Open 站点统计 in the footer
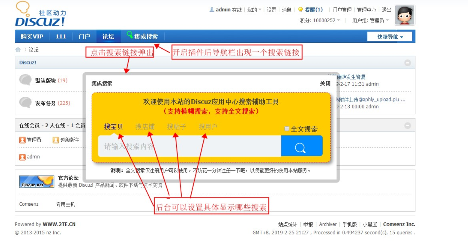 tap(288, 224)
